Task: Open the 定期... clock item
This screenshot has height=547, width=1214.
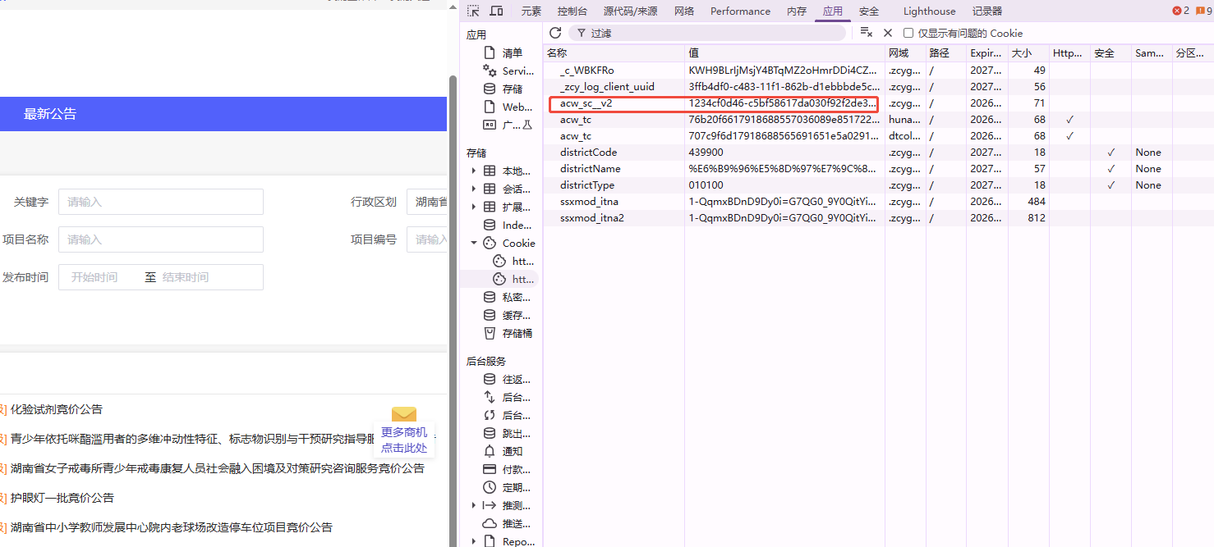Action: click(x=506, y=487)
